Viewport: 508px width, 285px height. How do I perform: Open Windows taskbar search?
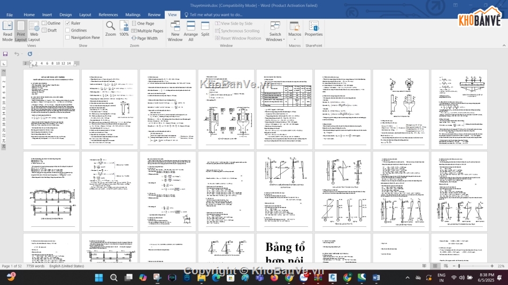tap(114, 278)
